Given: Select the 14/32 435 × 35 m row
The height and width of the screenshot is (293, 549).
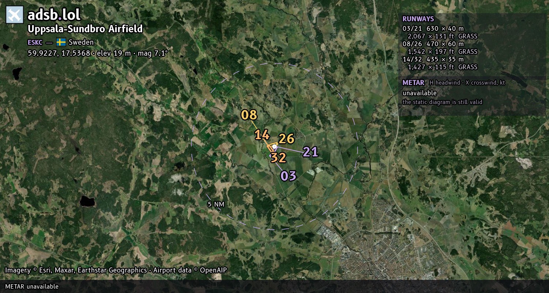Looking at the screenshot, I should click(x=433, y=59).
